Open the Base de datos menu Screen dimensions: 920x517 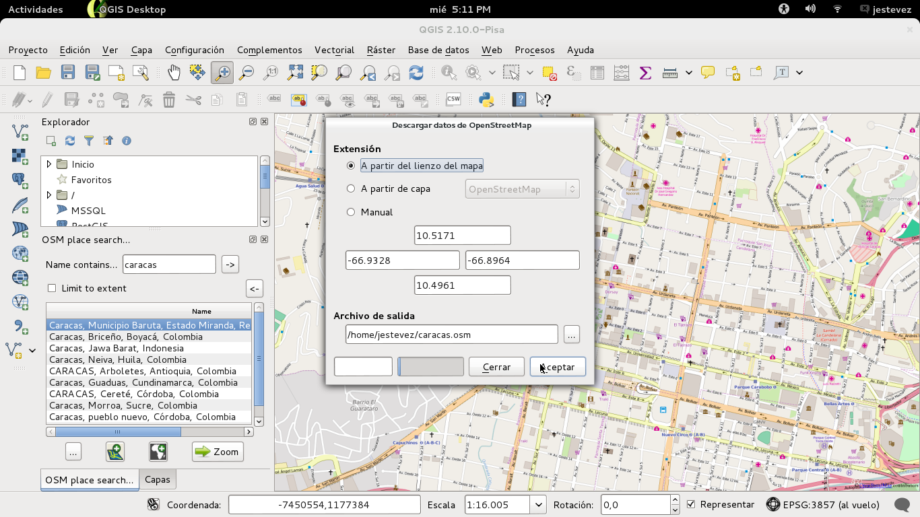(438, 50)
